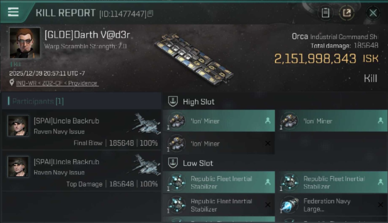Click the Low Slot shield icon
The width and height of the screenshot is (388, 223).
click(173, 163)
